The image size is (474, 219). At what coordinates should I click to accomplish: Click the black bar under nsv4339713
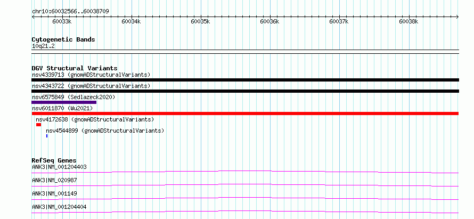245,80
